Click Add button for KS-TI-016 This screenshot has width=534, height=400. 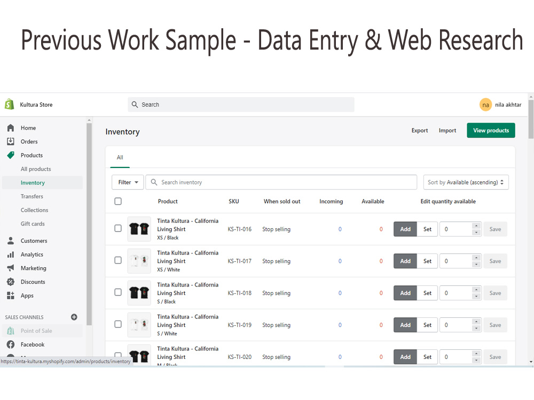click(405, 229)
